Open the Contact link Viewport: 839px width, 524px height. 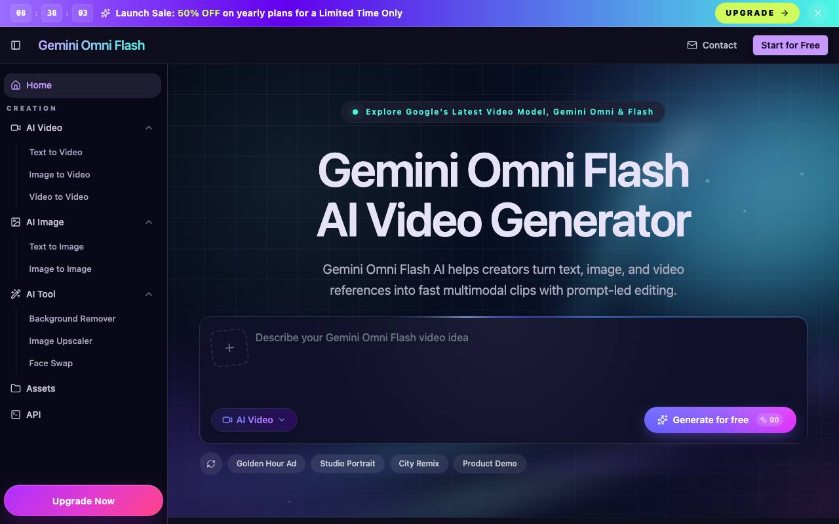[x=712, y=45]
